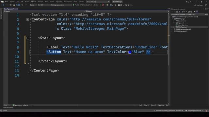
Task: Click add to source control status button
Action: (169, 110)
